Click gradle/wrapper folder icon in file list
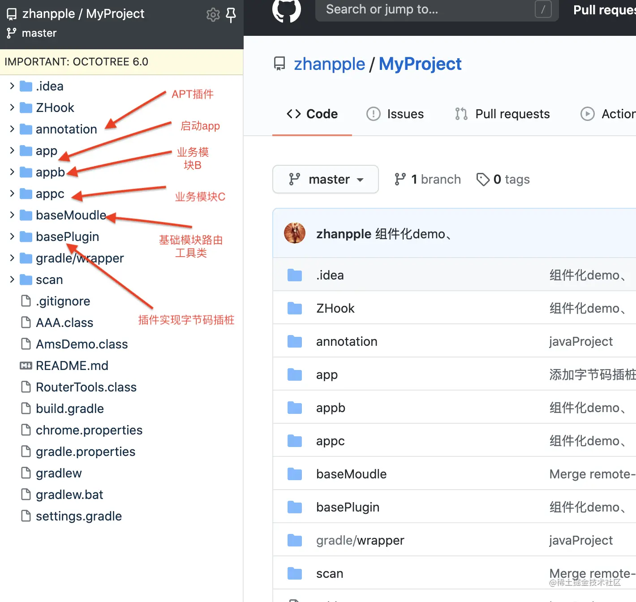 [295, 540]
